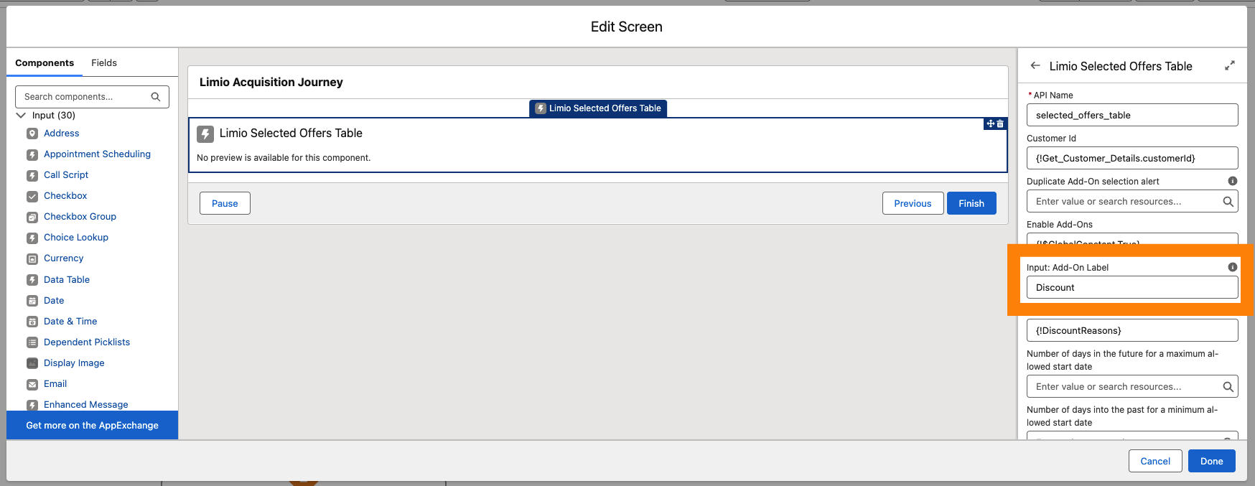Screen dimensions: 1255x486
Task: Click search icon in maximum start date field
Action: click(1228, 387)
